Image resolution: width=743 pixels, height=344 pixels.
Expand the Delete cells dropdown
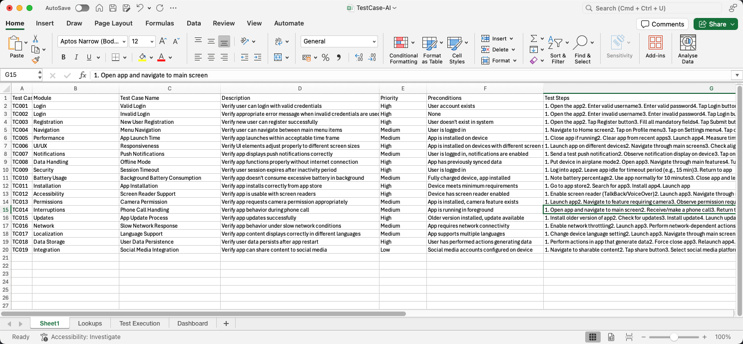(513, 49)
